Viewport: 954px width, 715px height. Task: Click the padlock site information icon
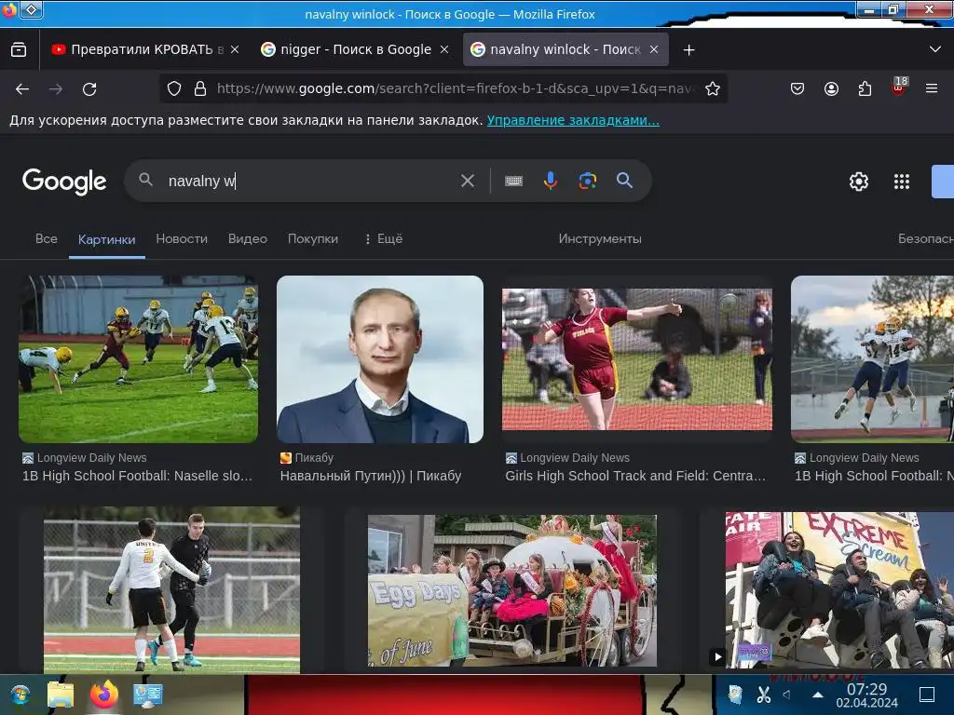tap(200, 88)
